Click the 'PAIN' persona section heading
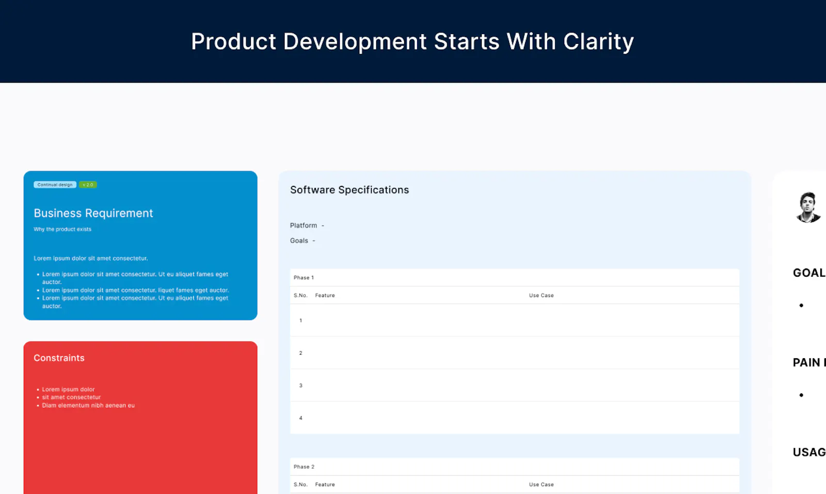This screenshot has height=494, width=826. [x=809, y=362]
